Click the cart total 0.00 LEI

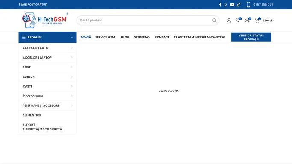[x=268, y=20]
